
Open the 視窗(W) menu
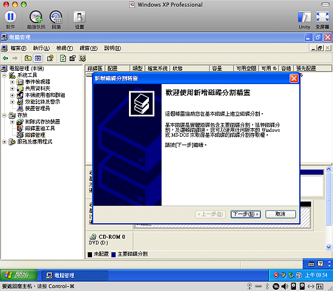(88, 48)
